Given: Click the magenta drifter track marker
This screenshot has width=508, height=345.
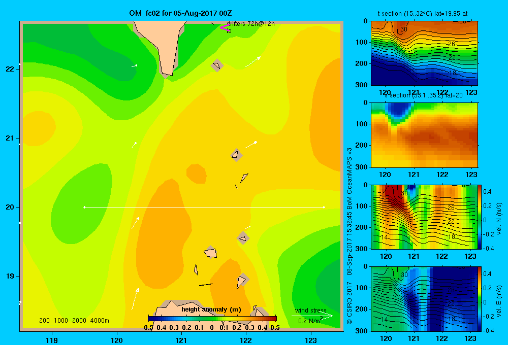Looking at the screenshot, I should (x=224, y=28).
